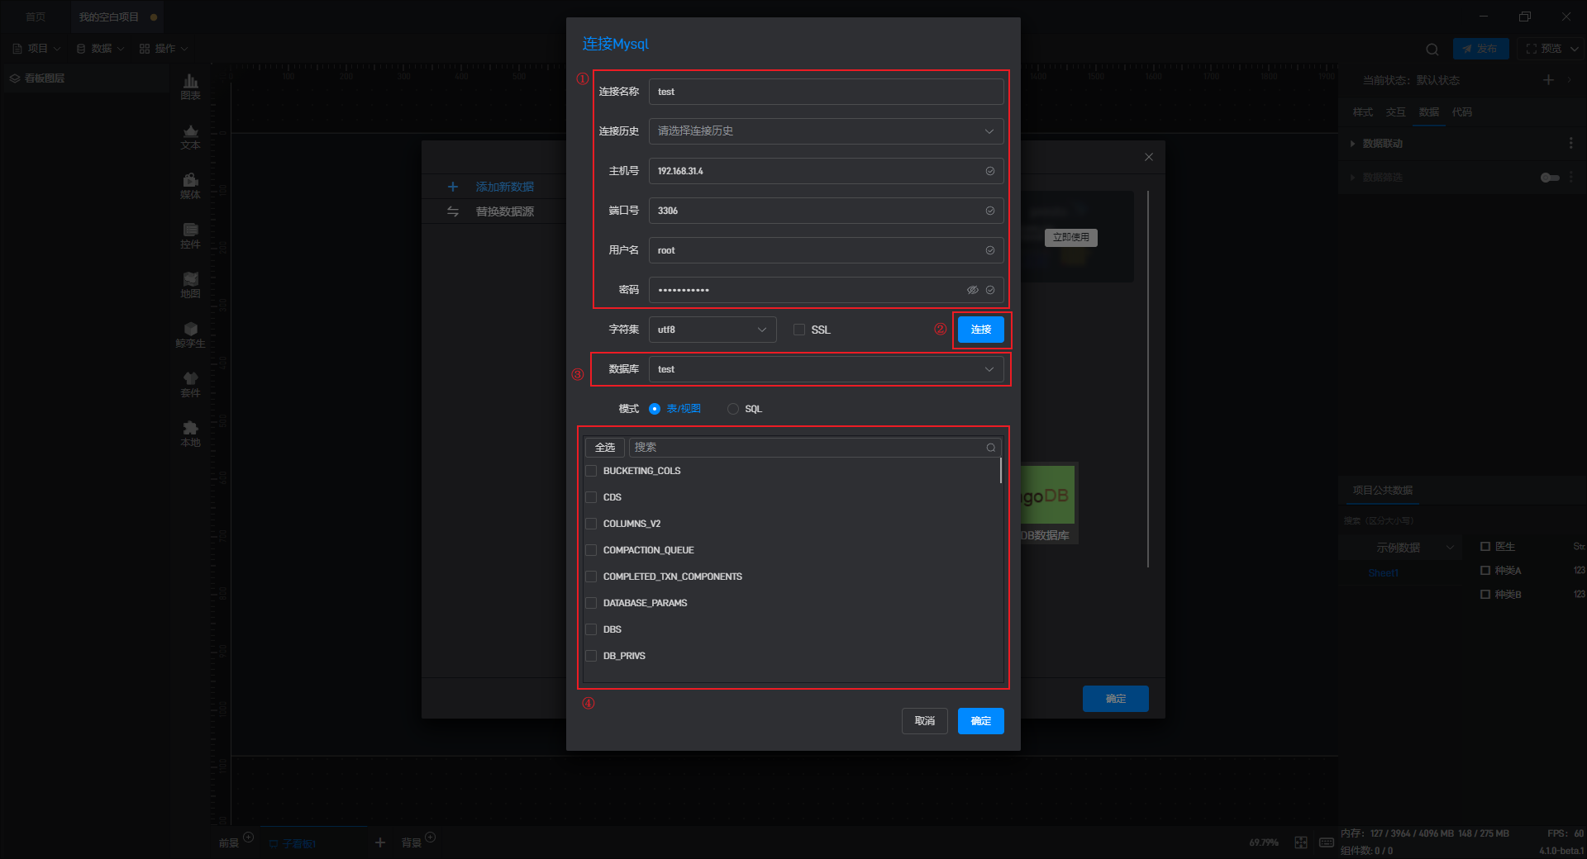The image size is (1587, 859).
Task: Open the 控件 (controls) sidebar icon
Action: [190, 235]
